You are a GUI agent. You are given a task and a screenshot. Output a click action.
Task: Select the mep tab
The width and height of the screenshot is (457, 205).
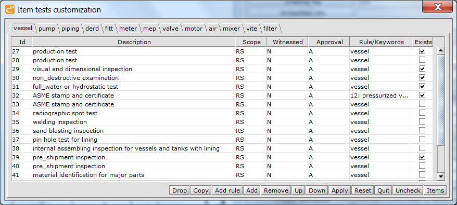point(149,29)
